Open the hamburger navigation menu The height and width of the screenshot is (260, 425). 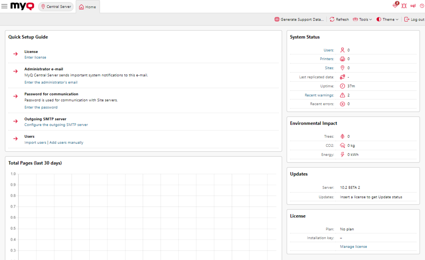[4, 6]
